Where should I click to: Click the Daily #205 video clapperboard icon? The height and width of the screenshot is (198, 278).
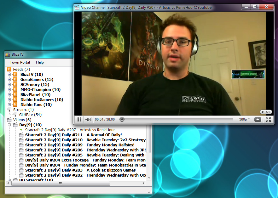pos(21,155)
